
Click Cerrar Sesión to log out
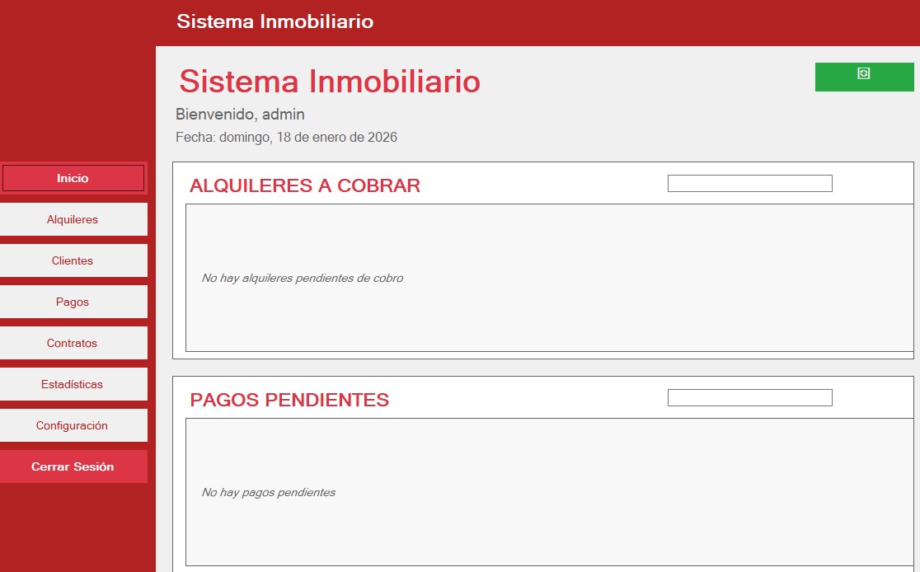point(73,467)
